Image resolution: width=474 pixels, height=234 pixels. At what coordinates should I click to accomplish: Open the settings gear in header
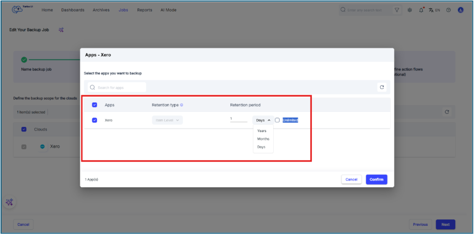[410, 10]
